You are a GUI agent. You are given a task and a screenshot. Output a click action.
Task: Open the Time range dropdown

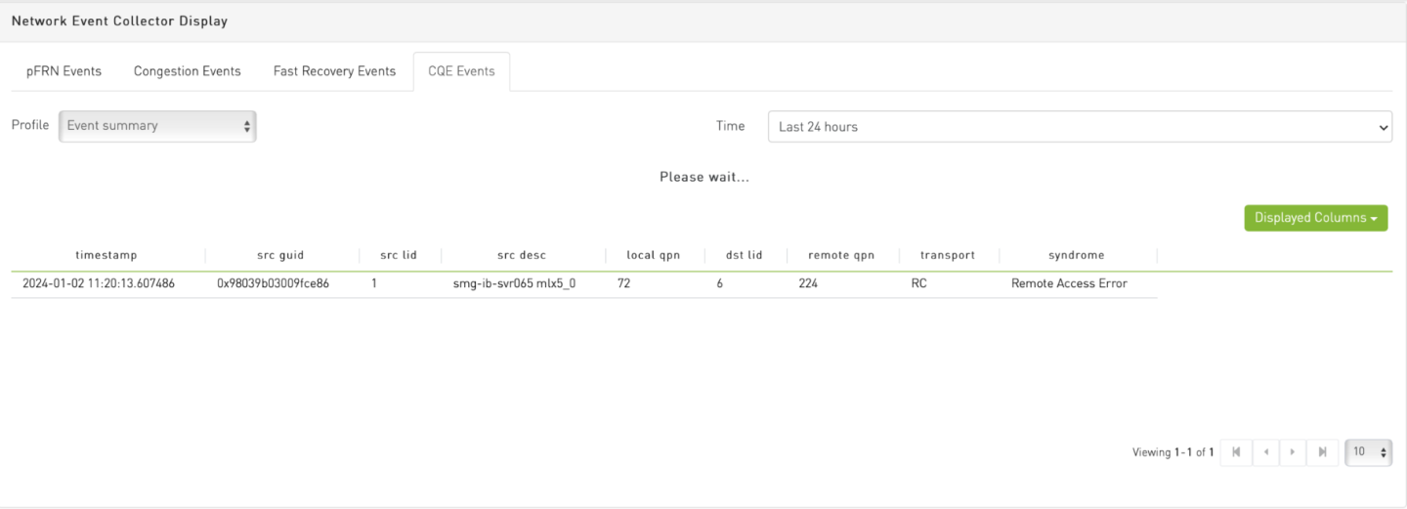click(1080, 127)
